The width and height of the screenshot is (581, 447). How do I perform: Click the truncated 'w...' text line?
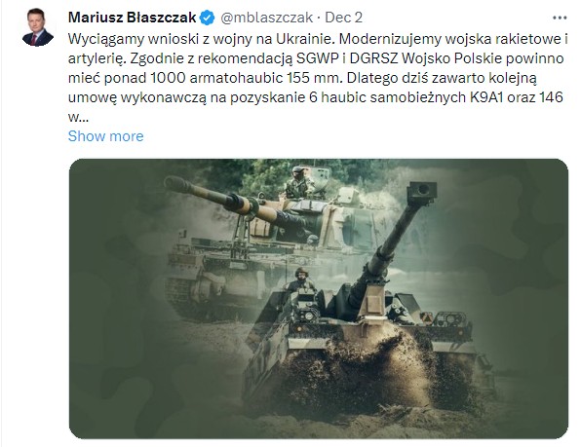click(78, 117)
